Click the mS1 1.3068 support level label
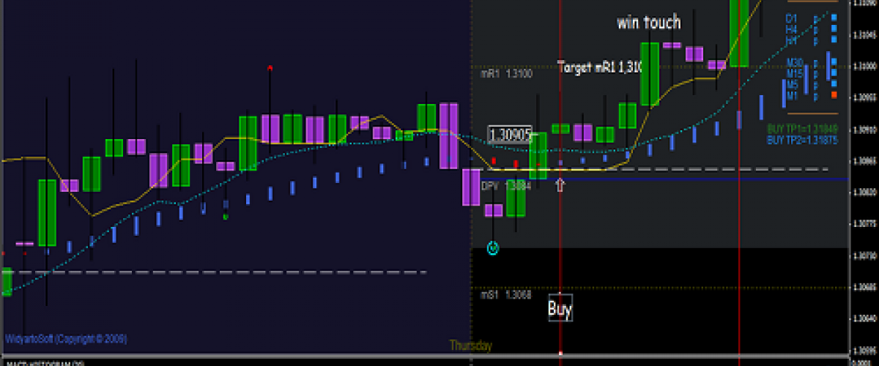This screenshot has height=366, width=879. point(506,295)
